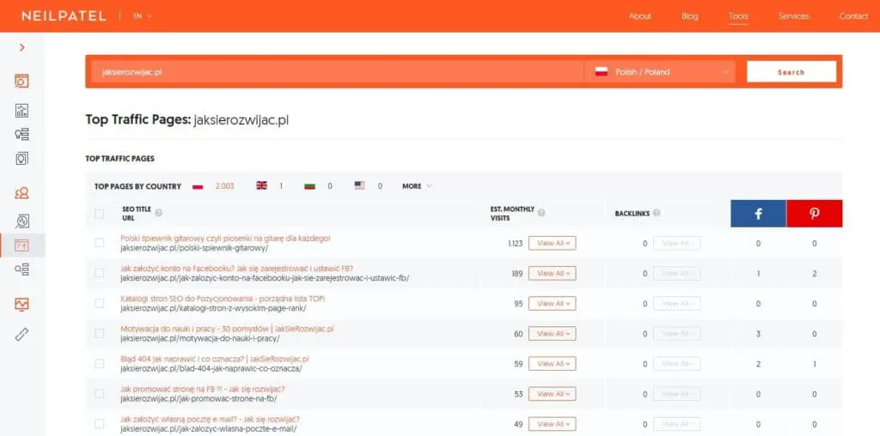The height and width of the screenshot is (436, 880).
Task: Check the Motywacja do nauki row checkbox
Action: (x=100, y=334)
